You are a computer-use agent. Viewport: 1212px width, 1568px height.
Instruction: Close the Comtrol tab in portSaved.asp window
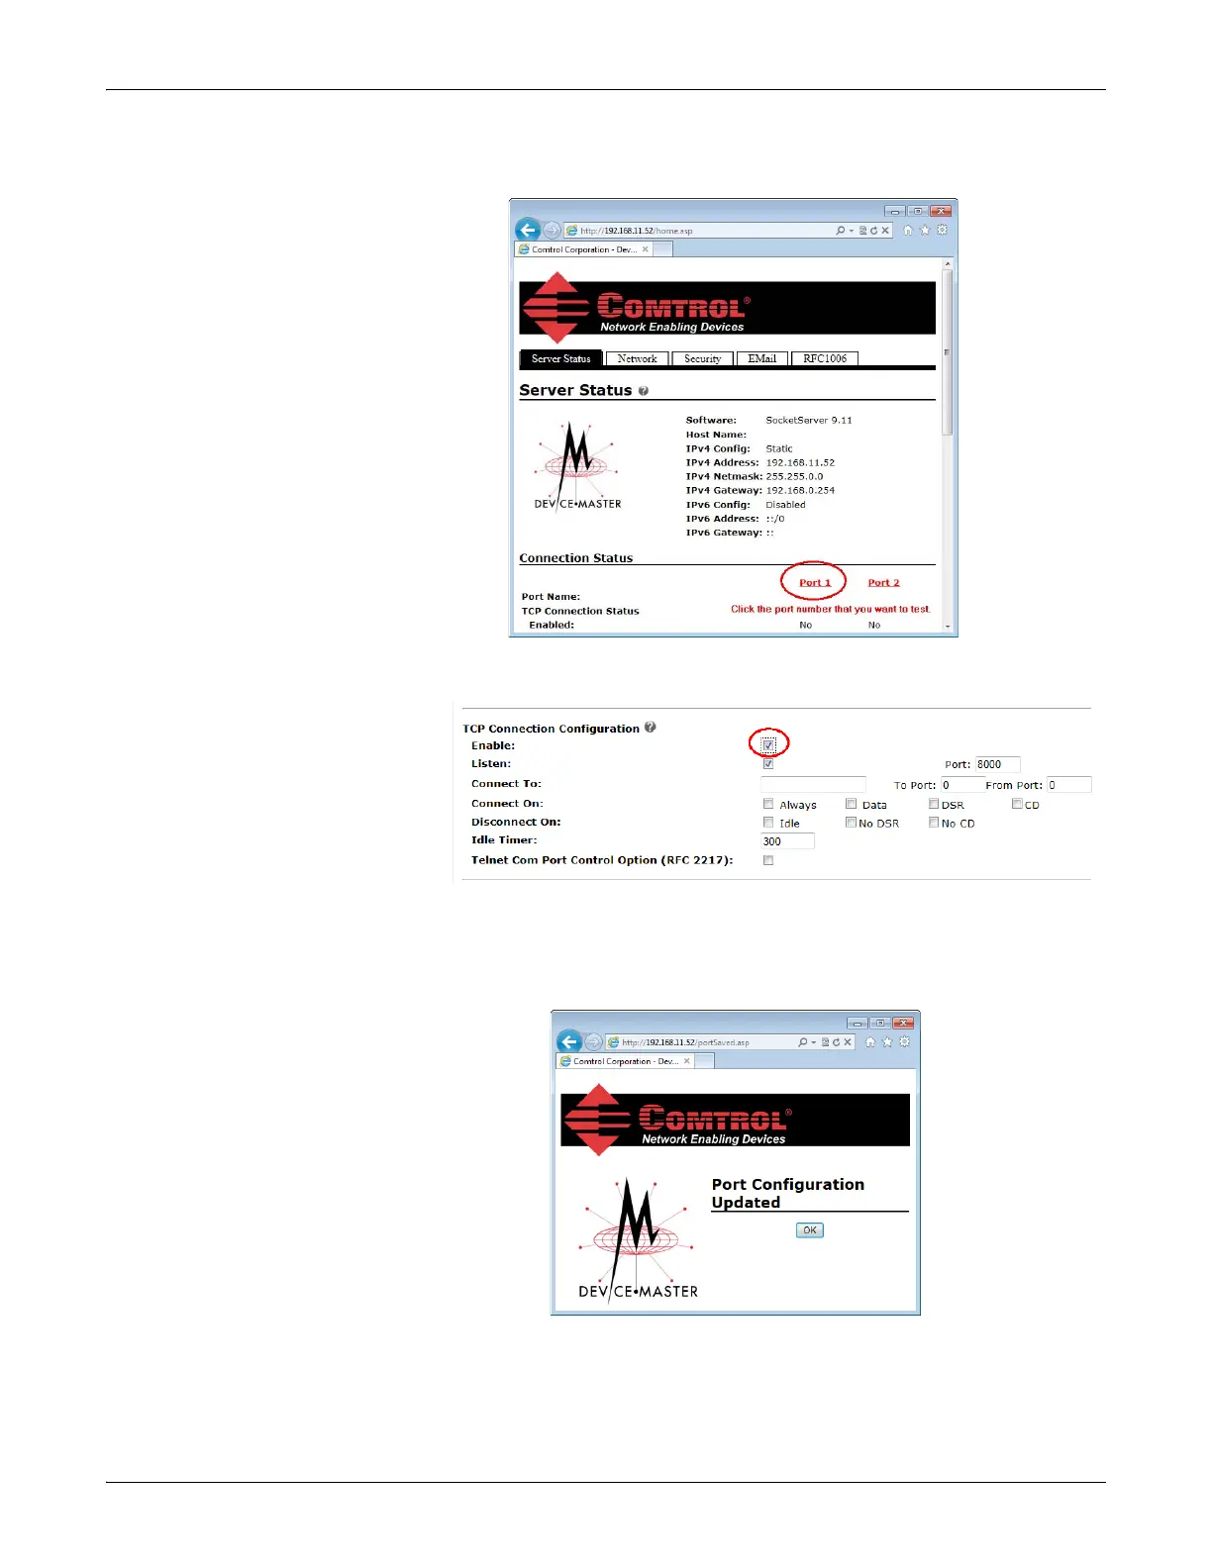[687, 1061]
